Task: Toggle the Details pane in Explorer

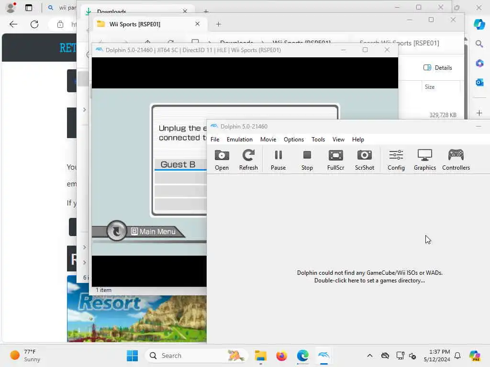Action: pyautogui.click(x=438, y=68)
